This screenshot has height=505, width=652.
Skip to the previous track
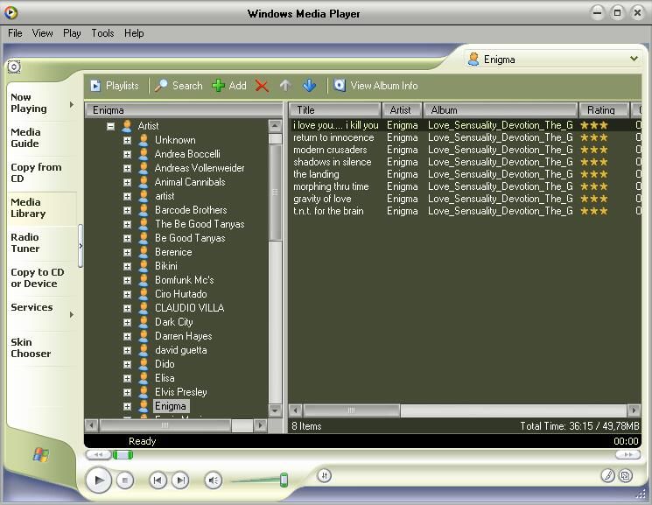(x=158, y=480)
